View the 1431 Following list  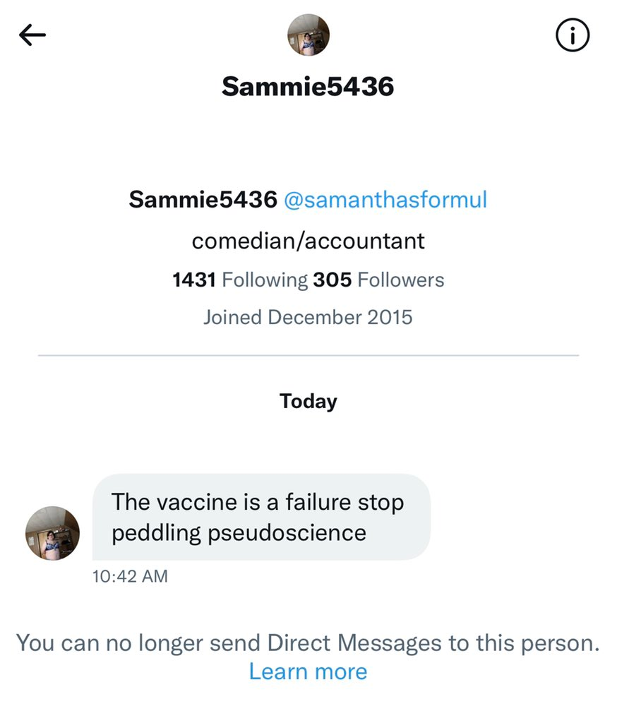pyautogui.click(x=240, y=280)
